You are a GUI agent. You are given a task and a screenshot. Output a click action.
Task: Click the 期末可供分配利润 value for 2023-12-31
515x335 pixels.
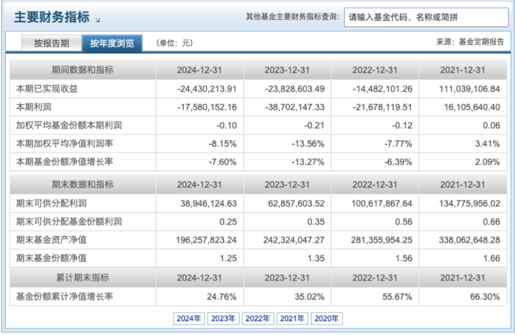[294, 203]
